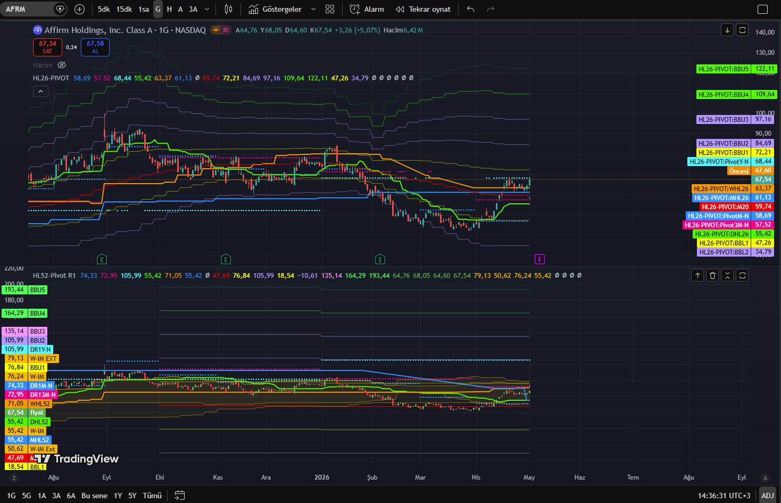
Task: Toggle fullscreen mode rectangle icon
Action: pyautogui.click(x=762, y=9)
